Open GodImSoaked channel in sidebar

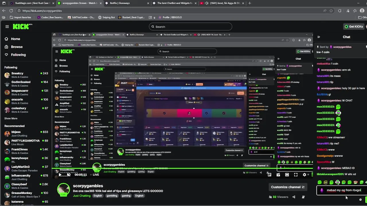coord(26,84)
